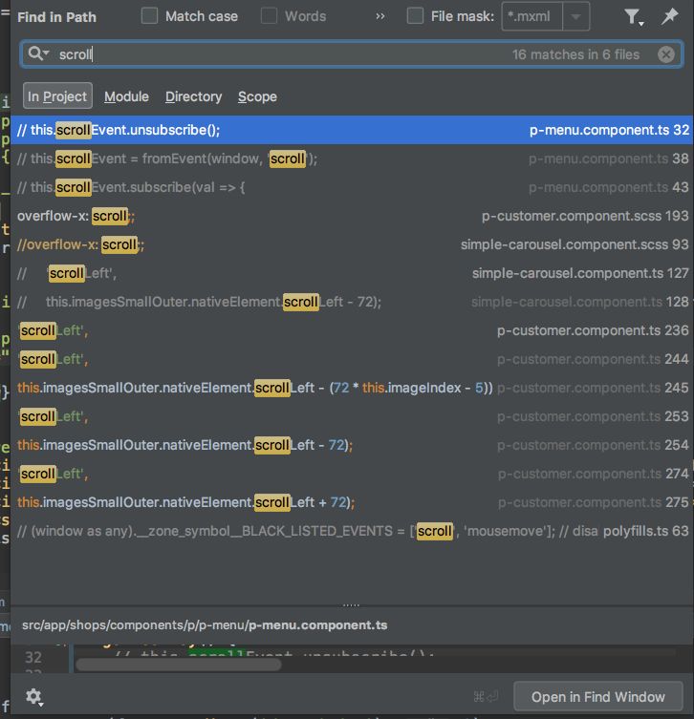Screen dimensions: 694x719
Task: Select result p-customer.component.ts line 244
Action: [x=352, y=359]
